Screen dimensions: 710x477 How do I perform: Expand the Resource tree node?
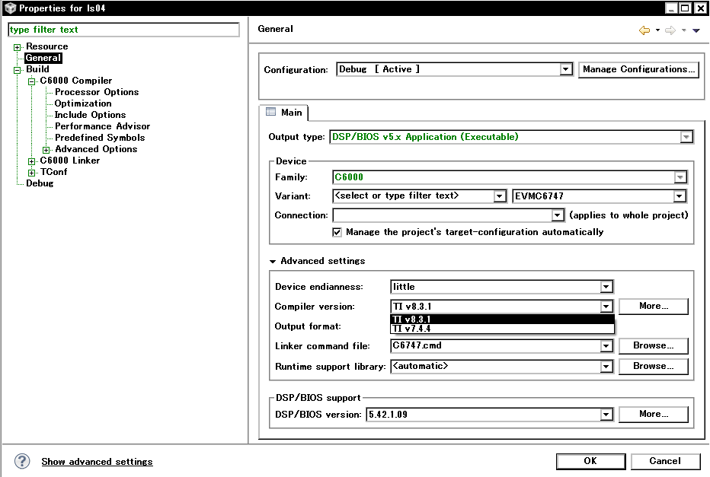[18, 47]
